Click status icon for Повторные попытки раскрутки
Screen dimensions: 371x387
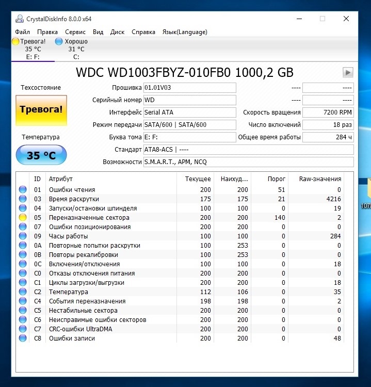(x=23, y=245)
